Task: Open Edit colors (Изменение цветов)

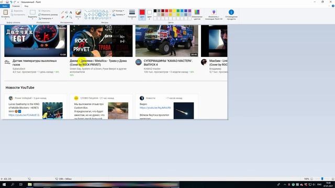Action: tap(197, 15)
